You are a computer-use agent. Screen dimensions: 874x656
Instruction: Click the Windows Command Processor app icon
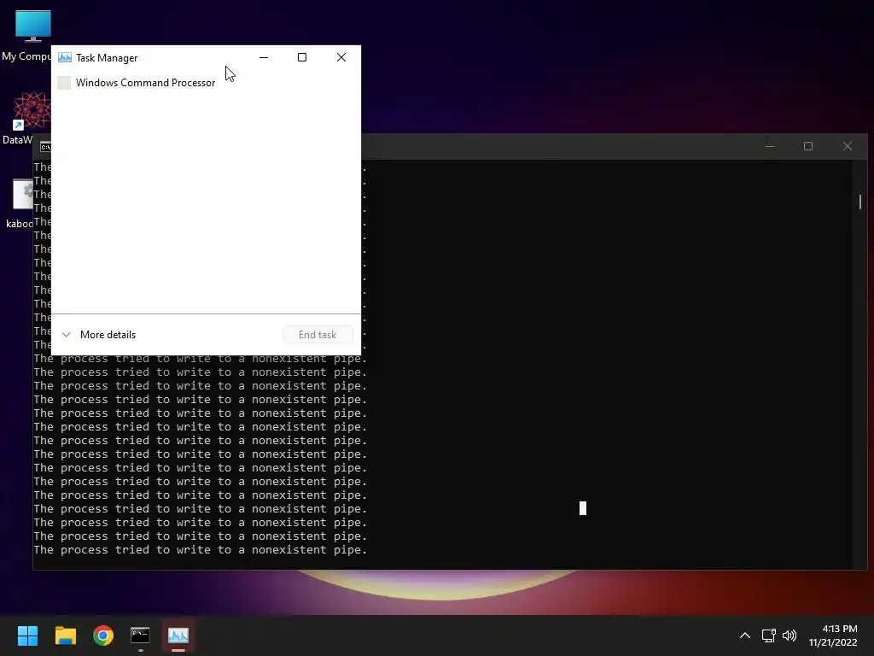(64, 83)
